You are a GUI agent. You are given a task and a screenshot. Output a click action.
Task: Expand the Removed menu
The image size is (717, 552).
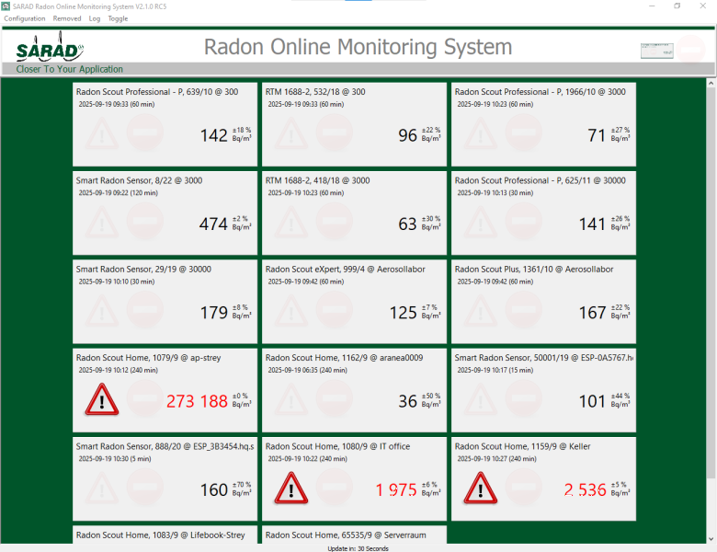point(67,18)
